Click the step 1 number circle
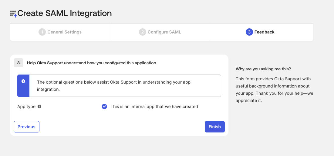This screenshot has height=156, width=334. click(42, 32)
